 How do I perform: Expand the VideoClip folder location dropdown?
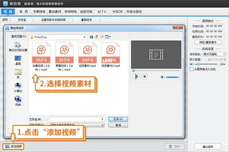tap(85, 37)
